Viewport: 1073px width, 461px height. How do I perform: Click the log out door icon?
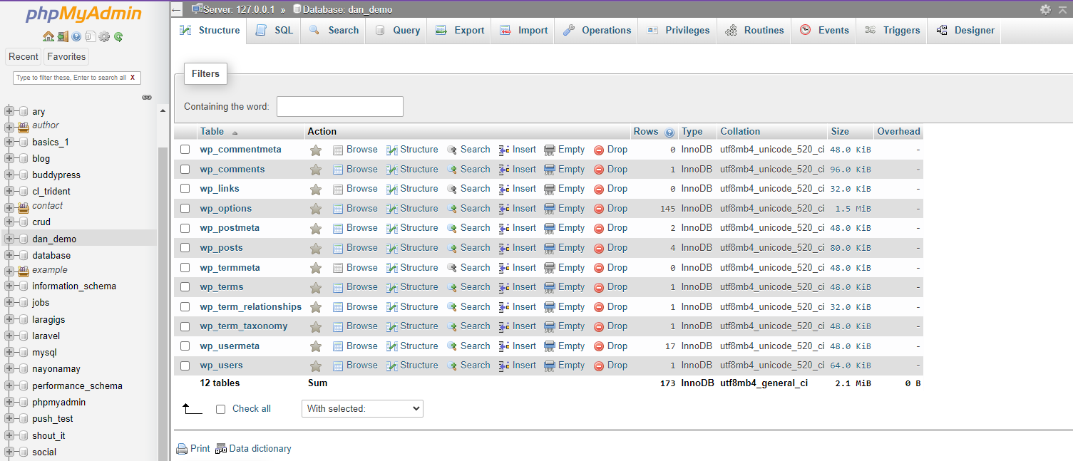click(x=63, y=37)
